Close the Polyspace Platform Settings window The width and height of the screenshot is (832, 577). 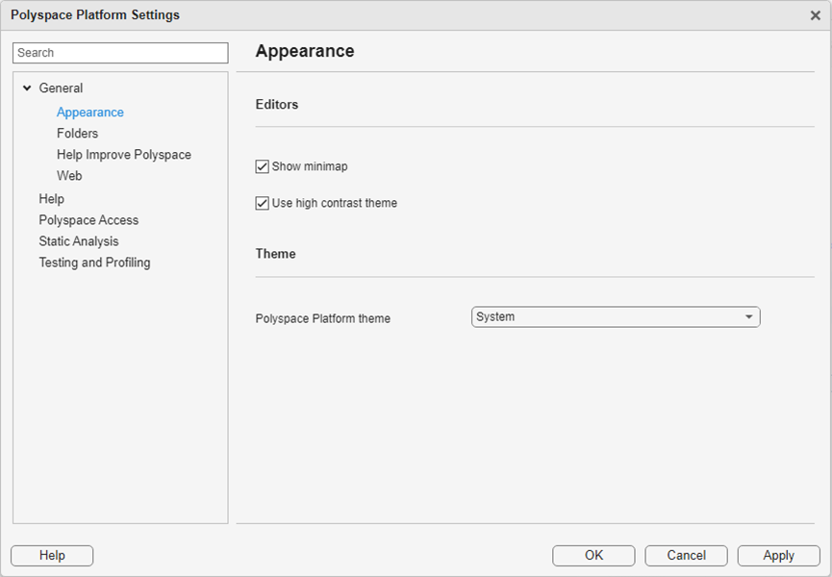coord(817,15)
